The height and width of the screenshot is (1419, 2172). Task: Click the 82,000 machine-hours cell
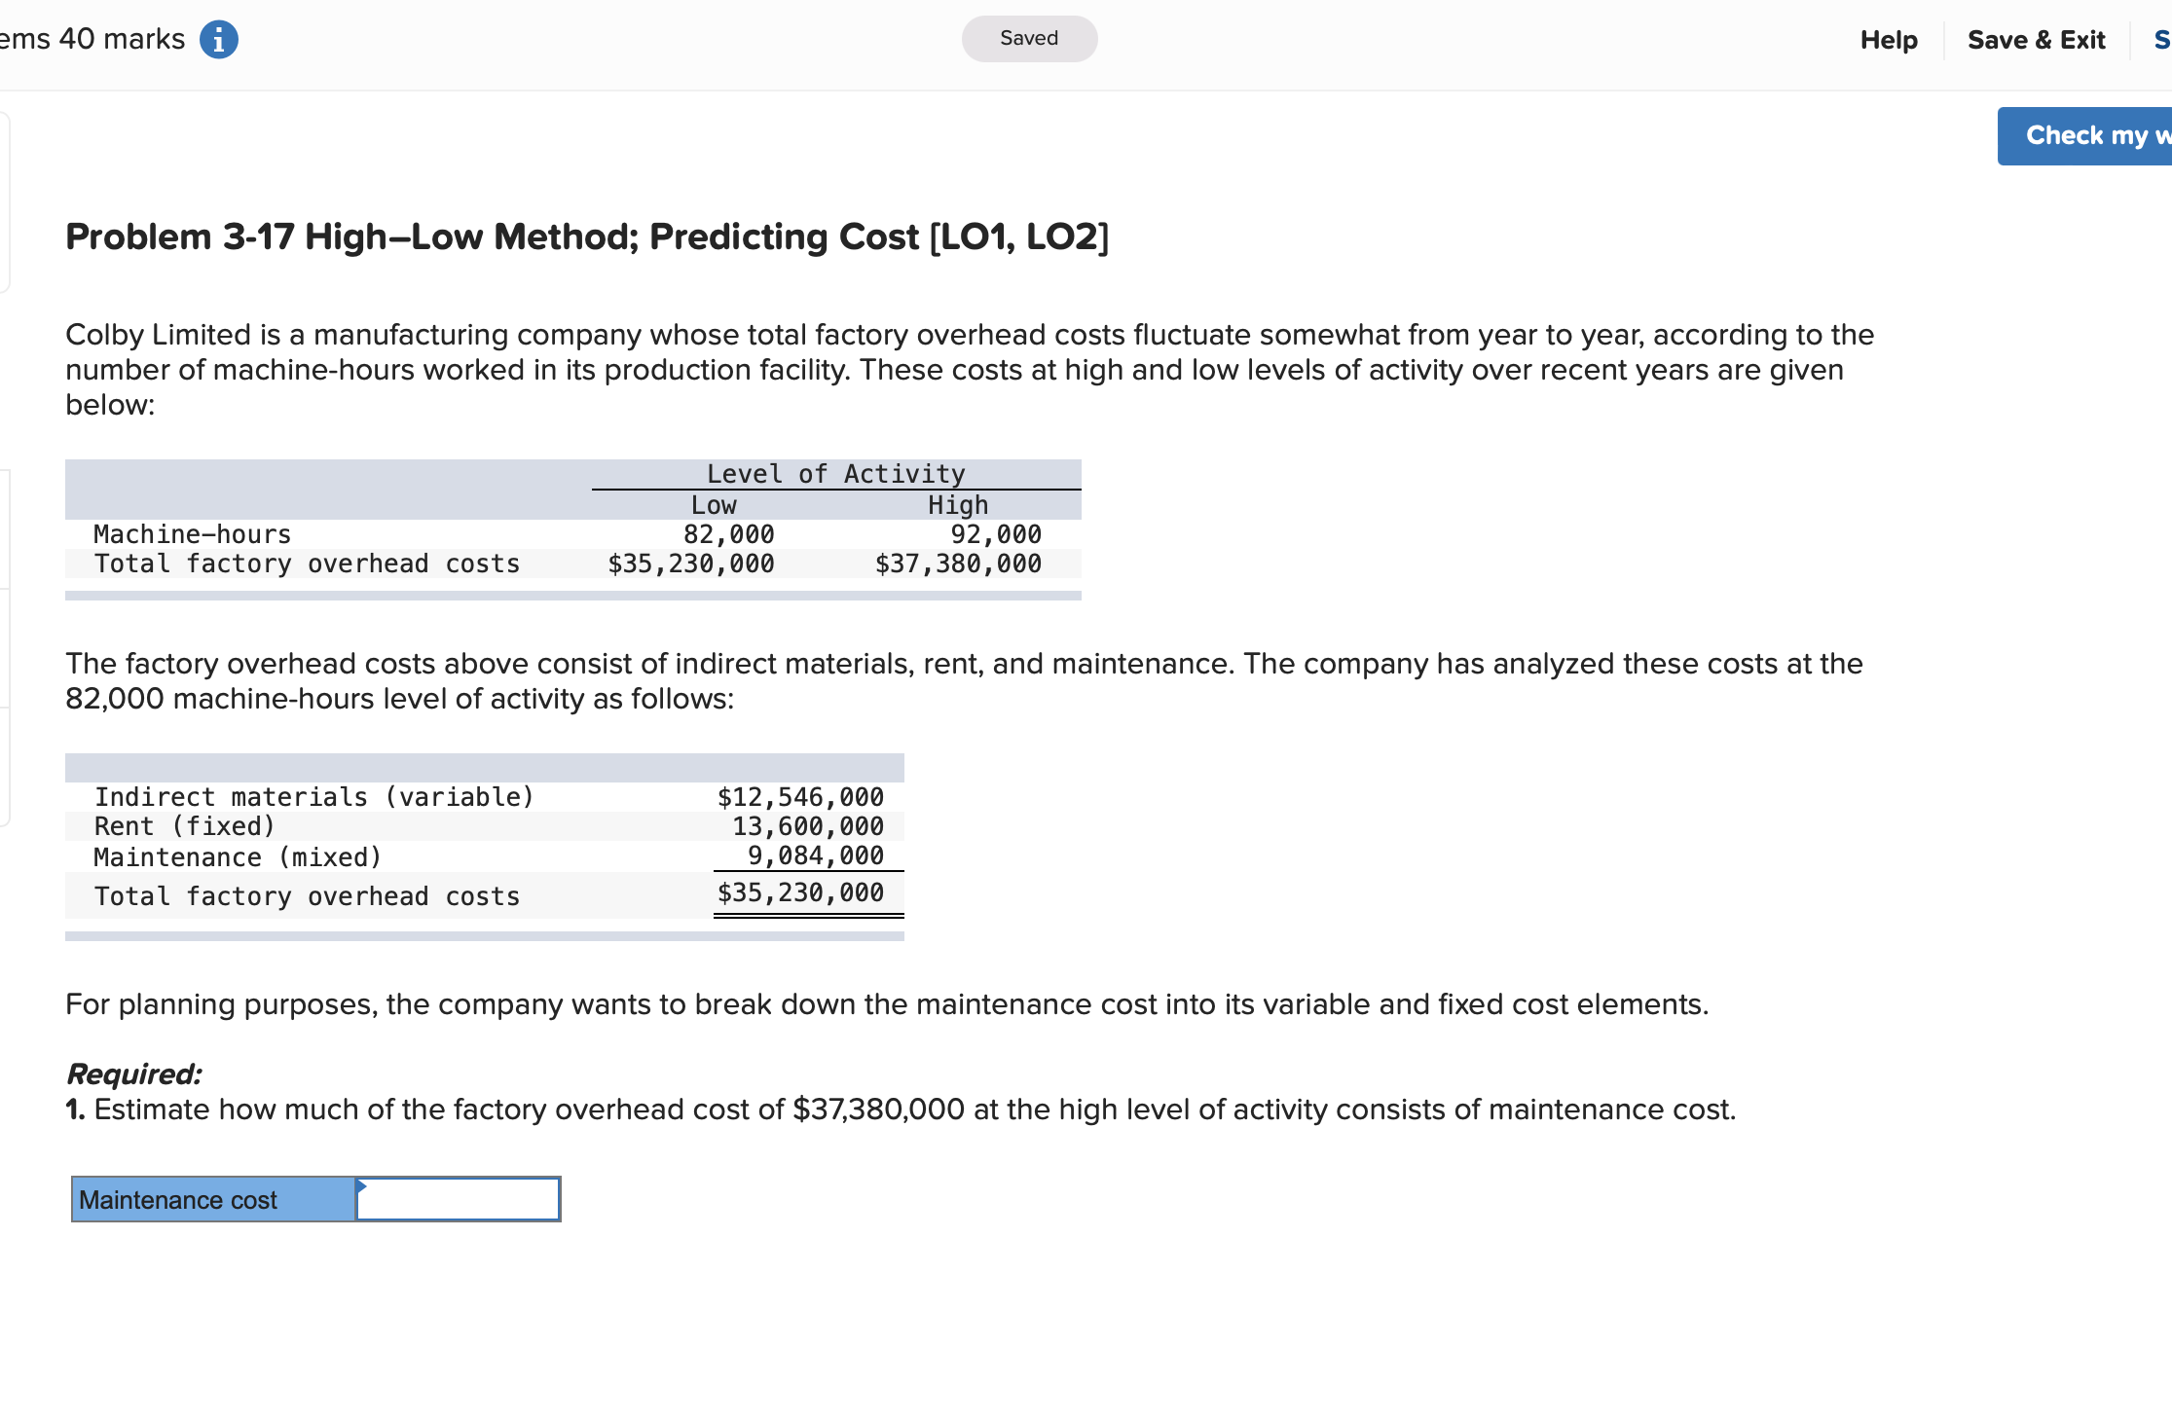pyautogui.click(x=728, y=534)
